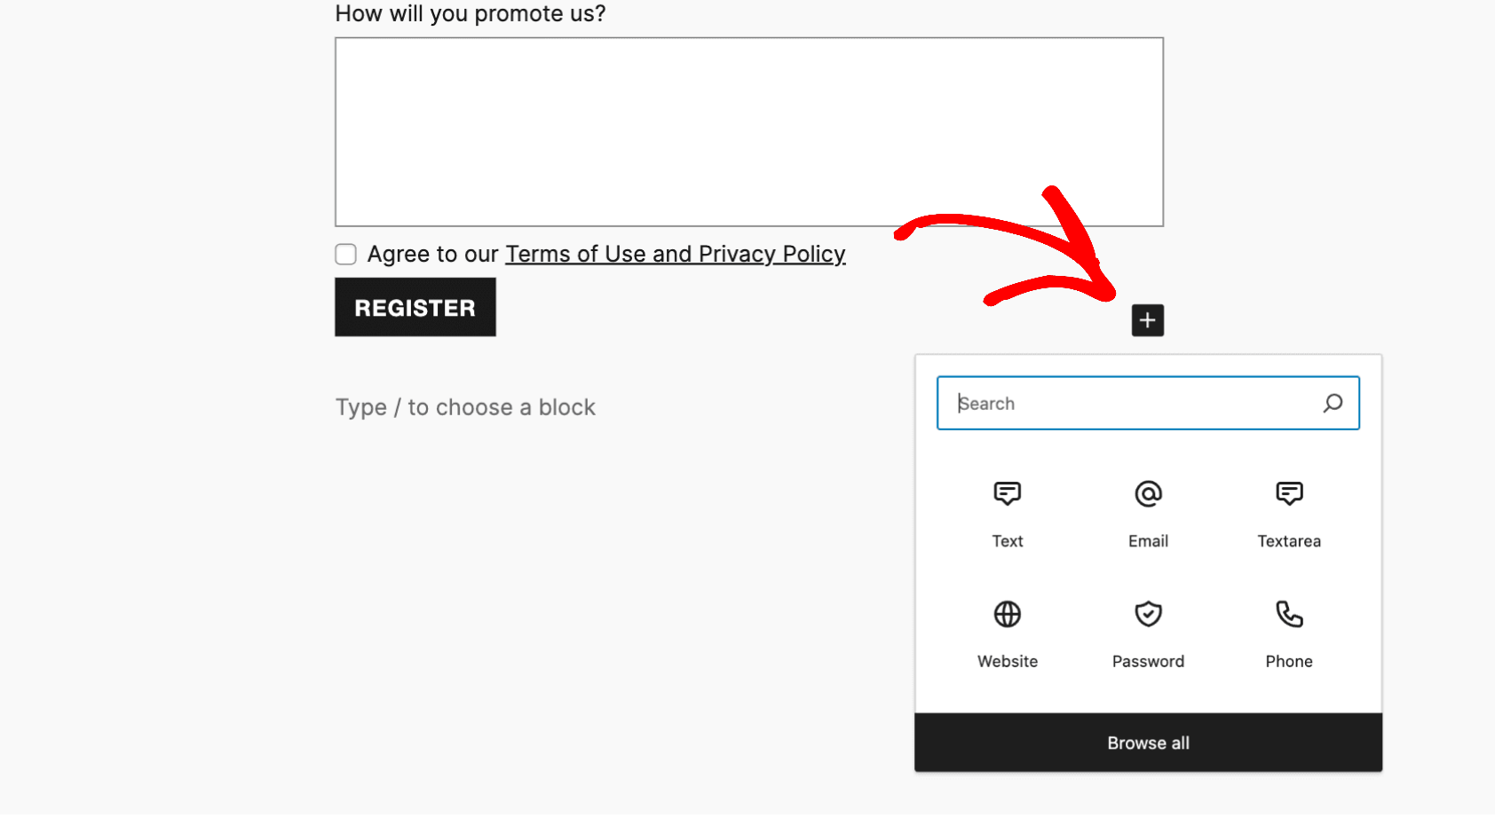Click into the promote us textarea
Viewport: 1495px width, 818px height.
pos(749,132)
